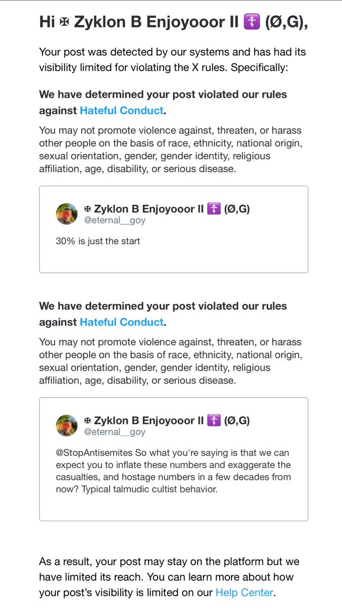This screenshot has width=342, height=609.
Task: Select the account handle in the first quoted post
Action: (115, 221)
